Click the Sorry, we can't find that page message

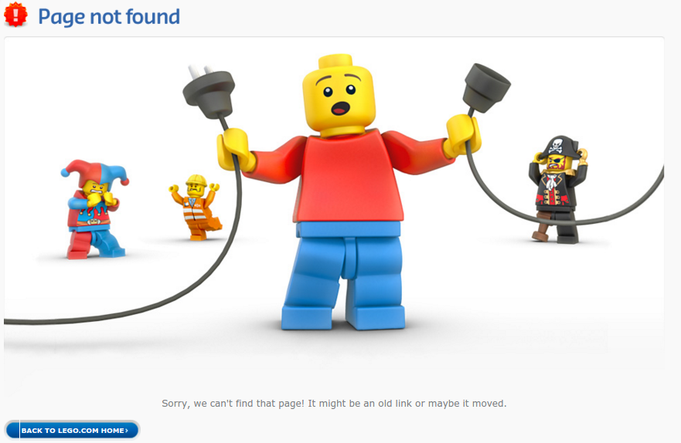point(334,404)
